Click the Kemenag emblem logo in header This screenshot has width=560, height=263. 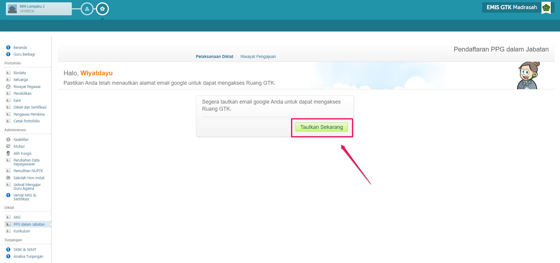tap(546, 8)
